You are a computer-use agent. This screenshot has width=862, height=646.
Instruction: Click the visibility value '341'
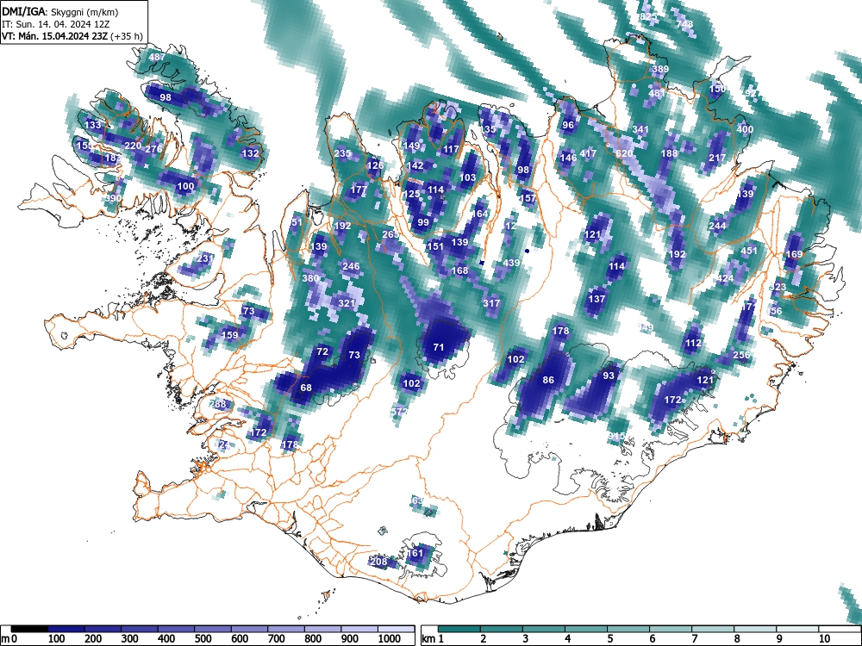[x=640, y=130]
